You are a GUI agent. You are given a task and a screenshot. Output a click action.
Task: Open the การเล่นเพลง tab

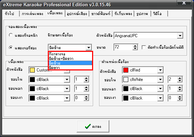[x=32, y=13]
